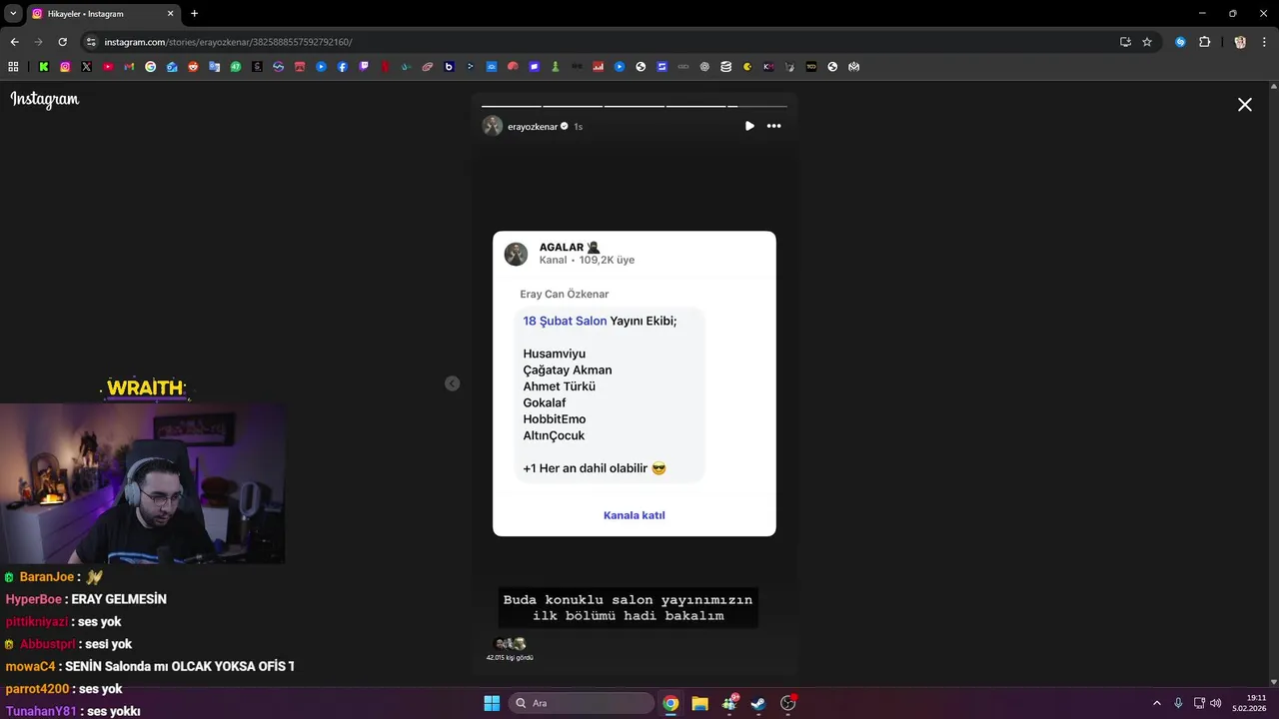
Task: Select the "Hikayeler • Instagram" tab
Action: pyautogui.click(x=102, y=14)
